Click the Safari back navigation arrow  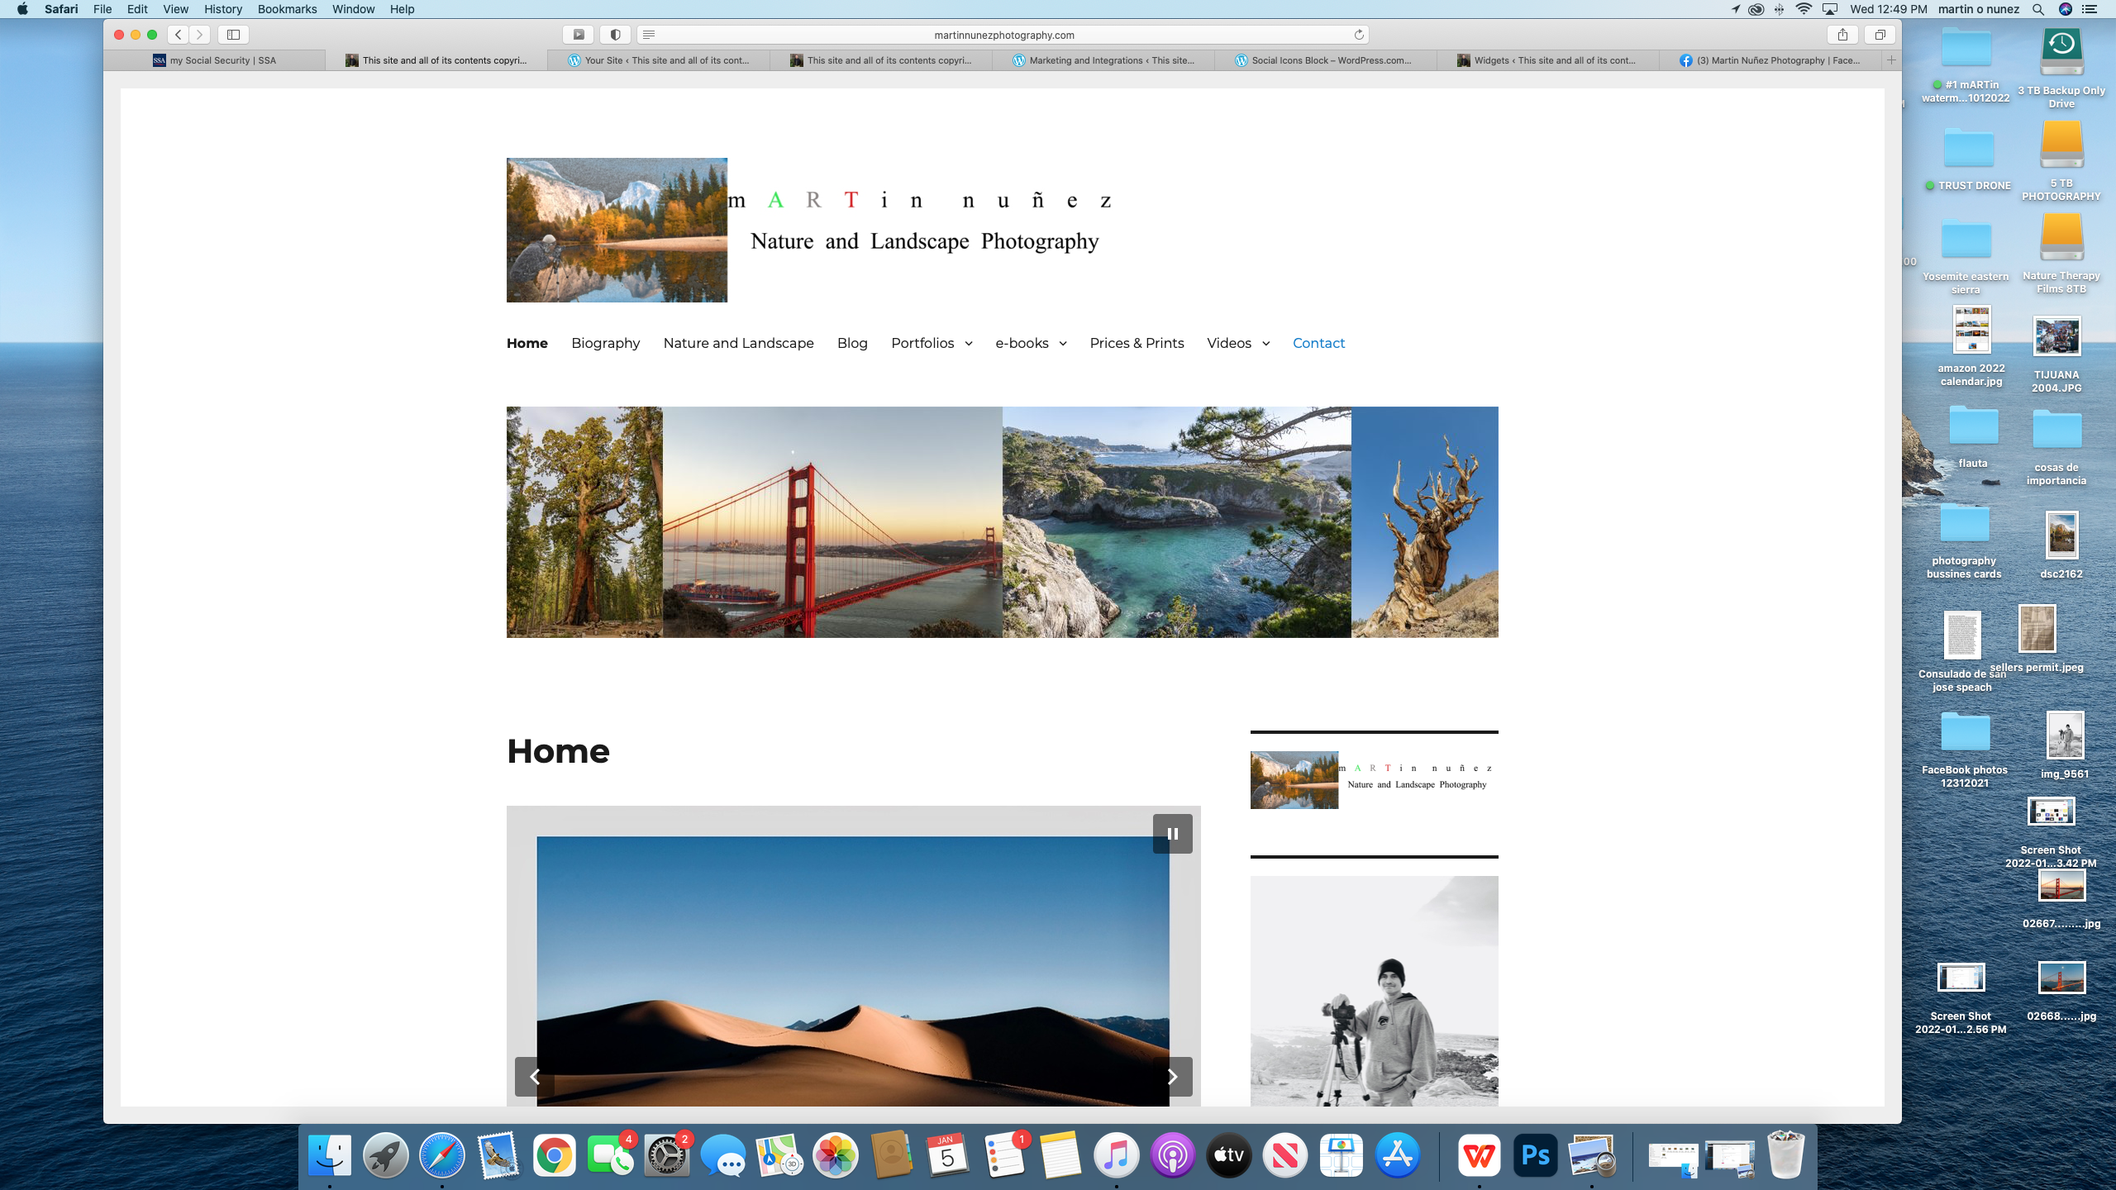pyautogui.click(x=179, y=35)
